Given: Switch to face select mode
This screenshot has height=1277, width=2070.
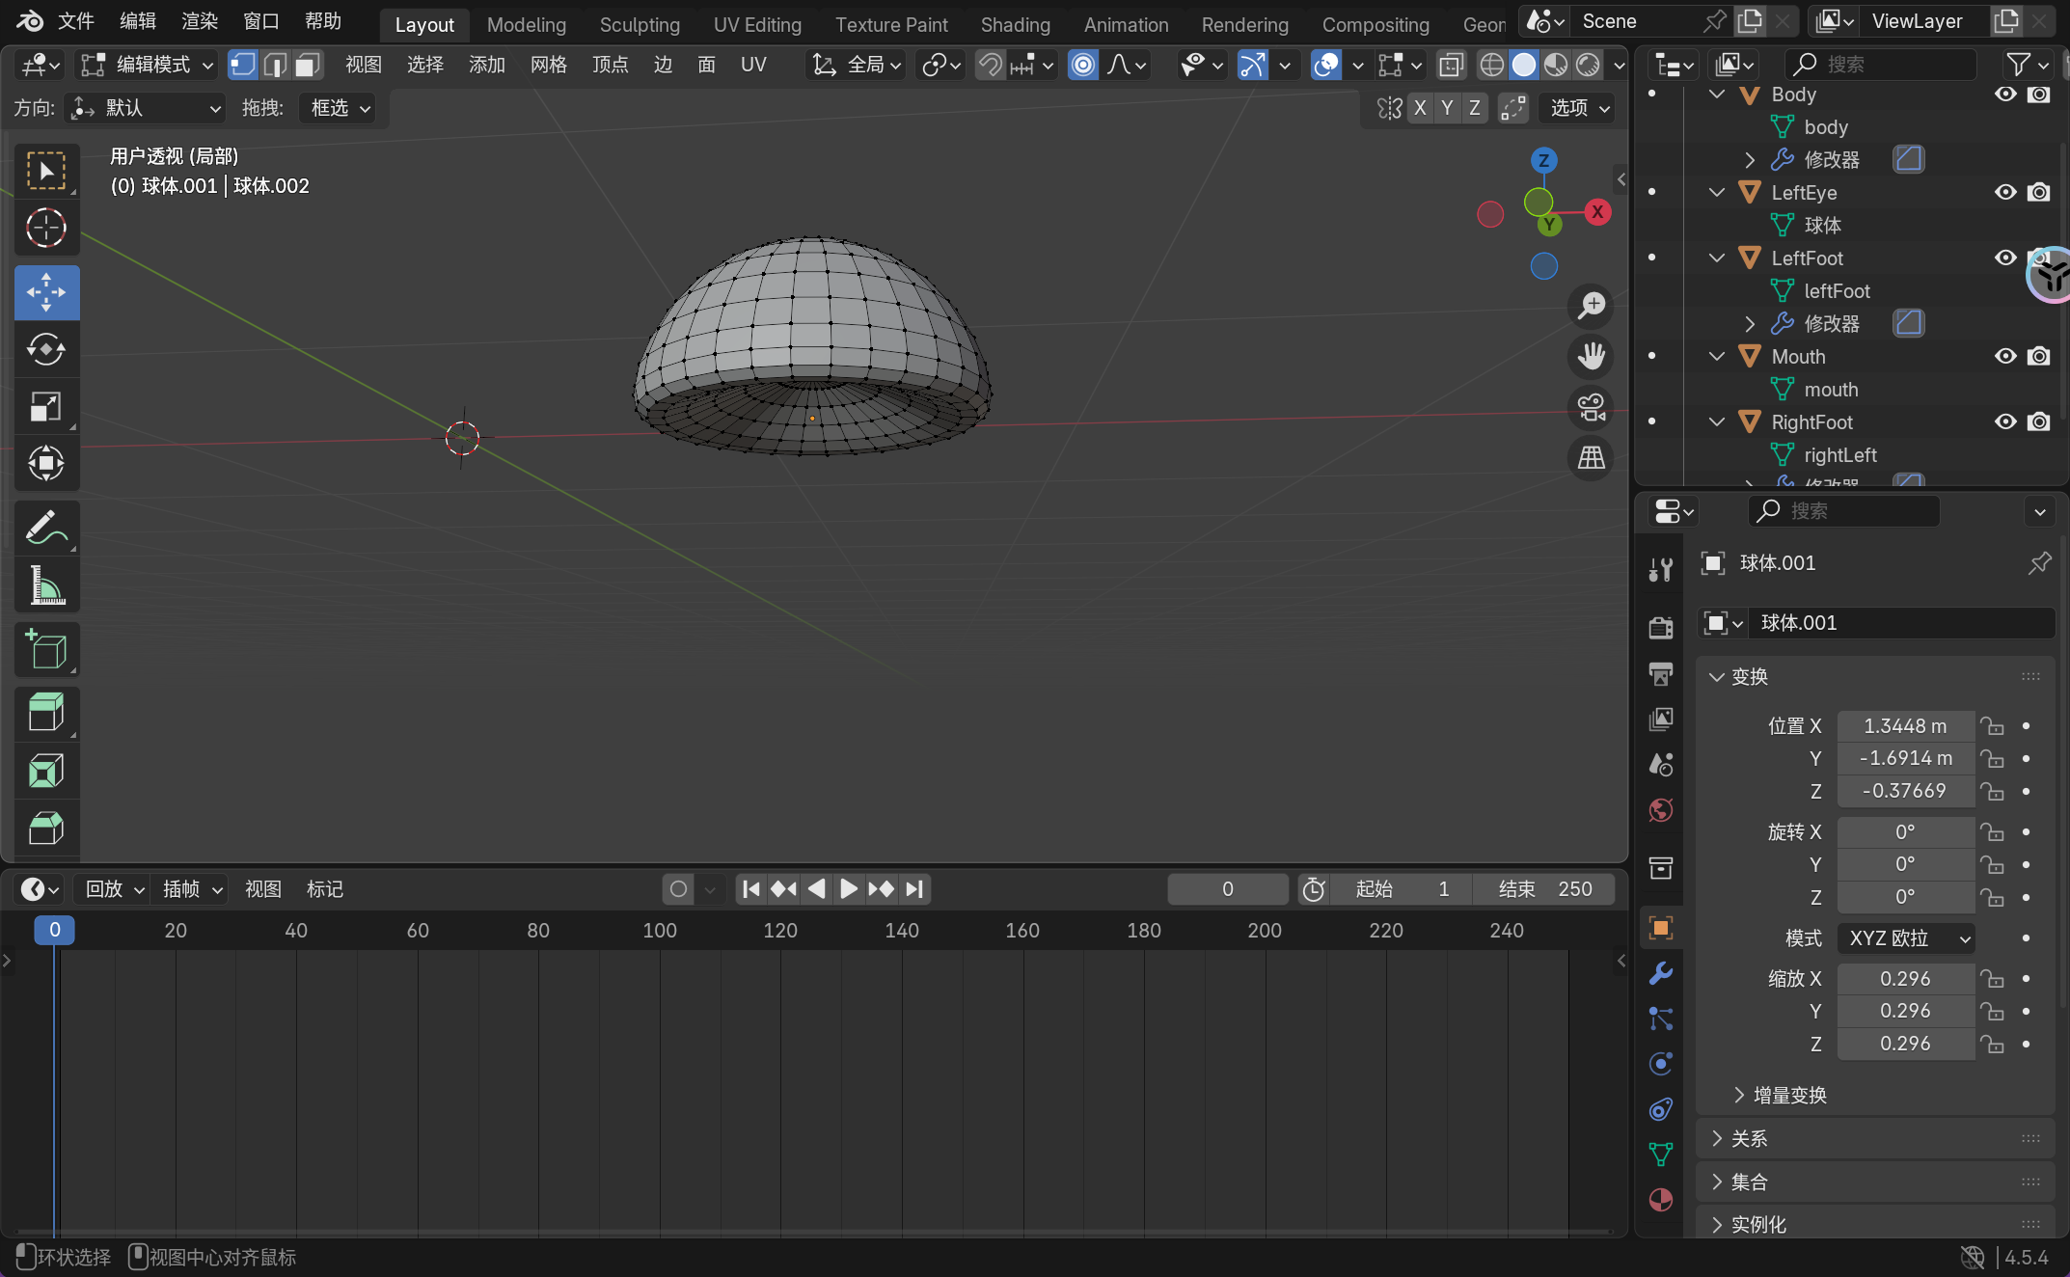Looking at the screenshot, I should click(x=308, y=65).
